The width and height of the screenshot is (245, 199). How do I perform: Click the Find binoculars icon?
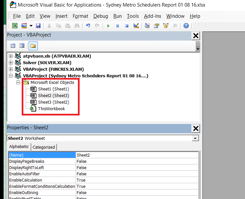tap(77, 26)
